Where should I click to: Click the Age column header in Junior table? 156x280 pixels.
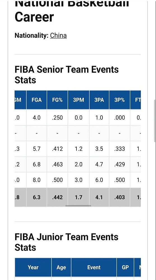pos(61,267)
